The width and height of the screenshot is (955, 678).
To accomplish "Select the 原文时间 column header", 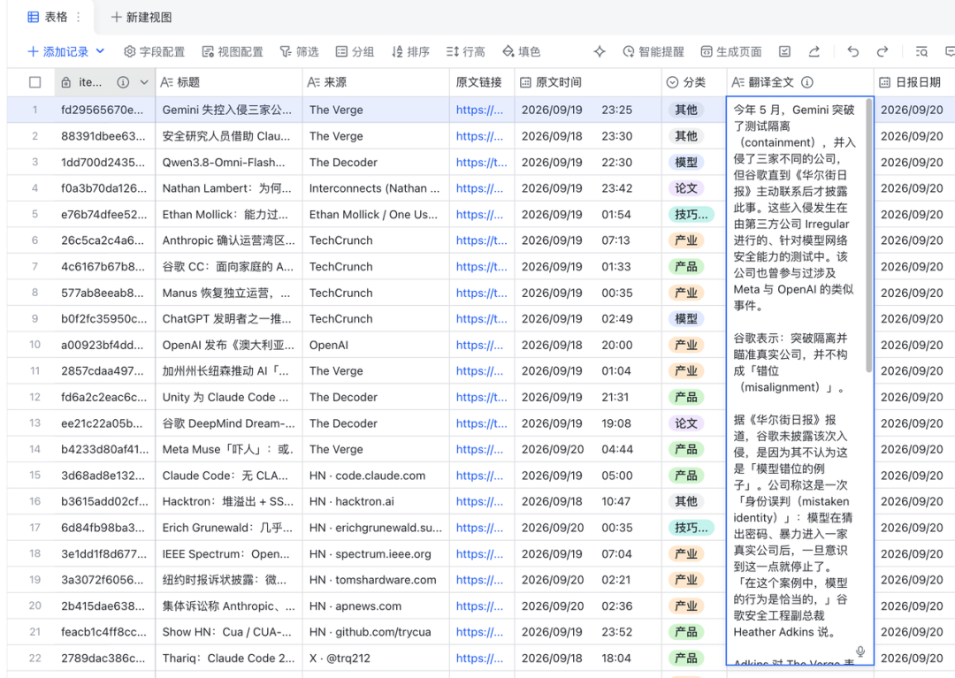I will pos(588,82).
